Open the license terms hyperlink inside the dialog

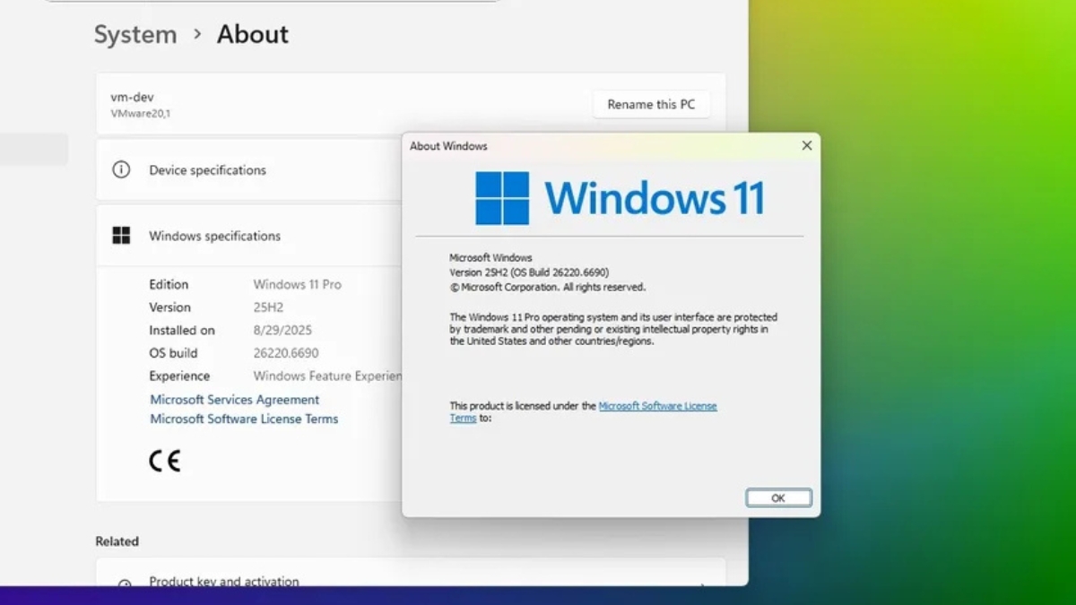tap(658, 405)
